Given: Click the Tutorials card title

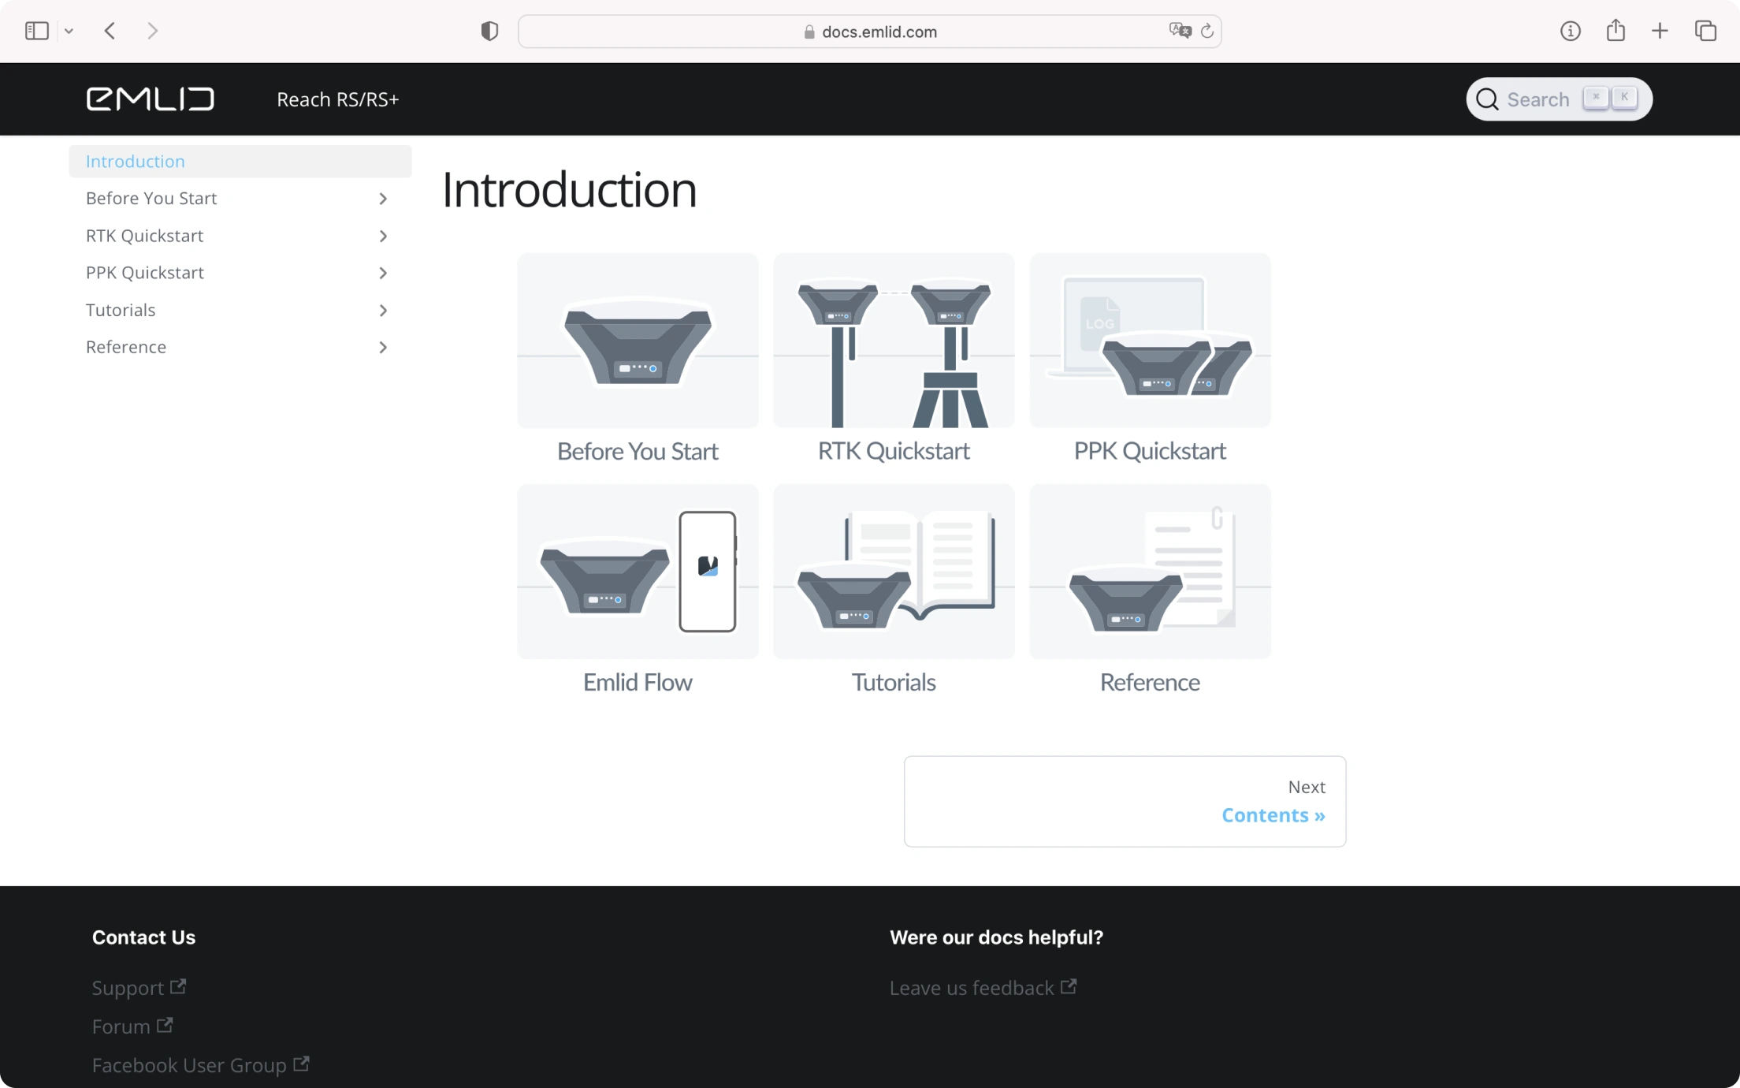Looking at the screenshot, I should [894, 682].
